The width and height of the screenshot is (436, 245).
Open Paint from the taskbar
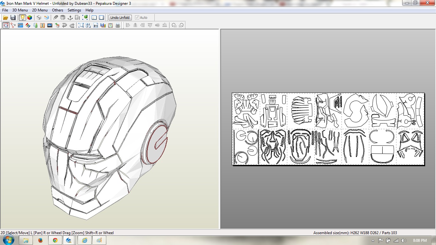pos(99,241)
